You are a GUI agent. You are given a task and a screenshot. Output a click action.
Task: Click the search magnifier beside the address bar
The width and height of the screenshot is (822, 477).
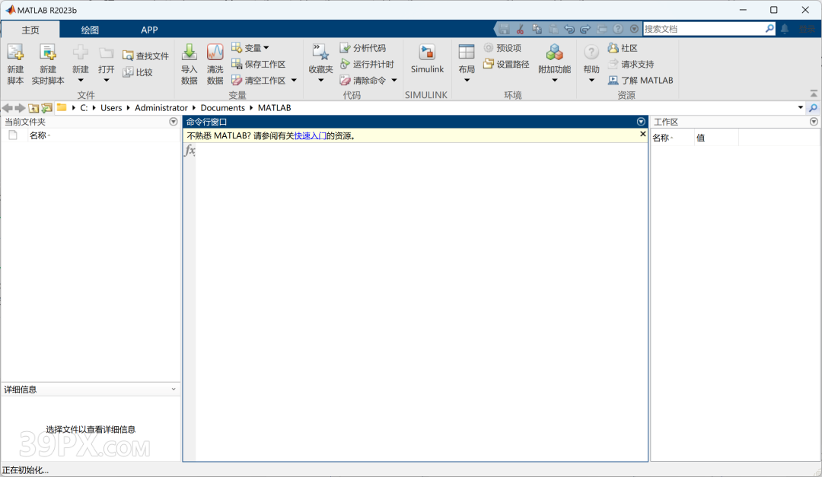pyautogui.click(x=813, y=108)
